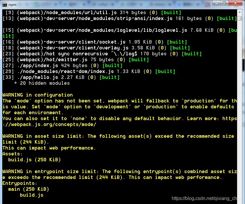Close the npm console window

tap(235, 3)
